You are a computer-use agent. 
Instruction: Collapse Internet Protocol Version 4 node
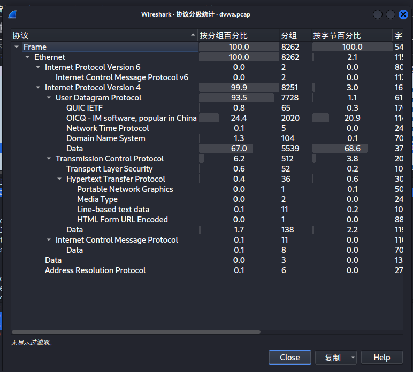click(38, 88)
